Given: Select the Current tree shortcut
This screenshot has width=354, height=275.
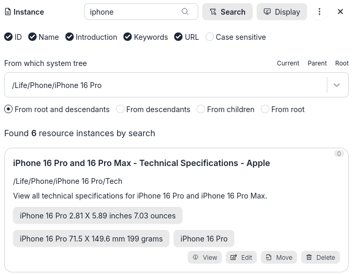Looking at the screenshot, I should coord(288,63).
